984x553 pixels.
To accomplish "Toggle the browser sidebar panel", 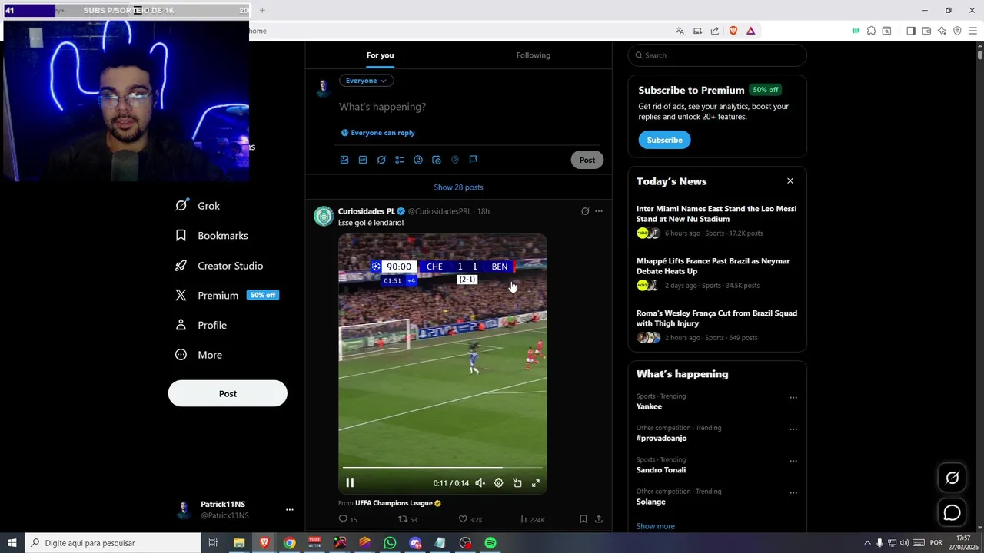I will 911,31.
